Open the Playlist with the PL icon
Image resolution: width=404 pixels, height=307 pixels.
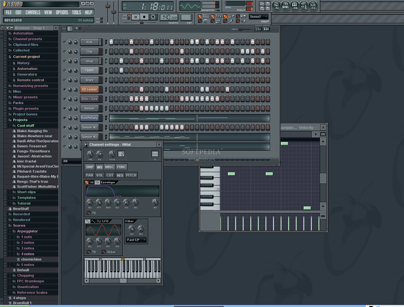(276, 6)
